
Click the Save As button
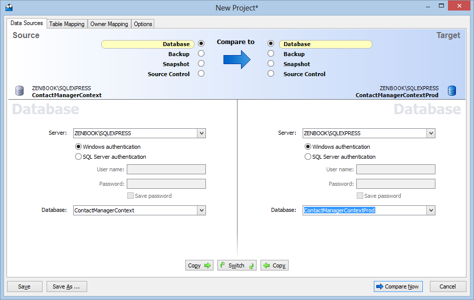click(x=67, y=286)
